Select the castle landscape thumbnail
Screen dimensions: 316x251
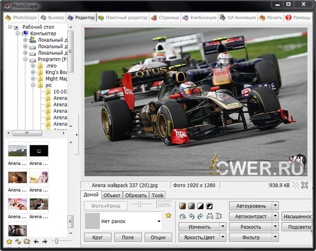(x=17, y=151)
